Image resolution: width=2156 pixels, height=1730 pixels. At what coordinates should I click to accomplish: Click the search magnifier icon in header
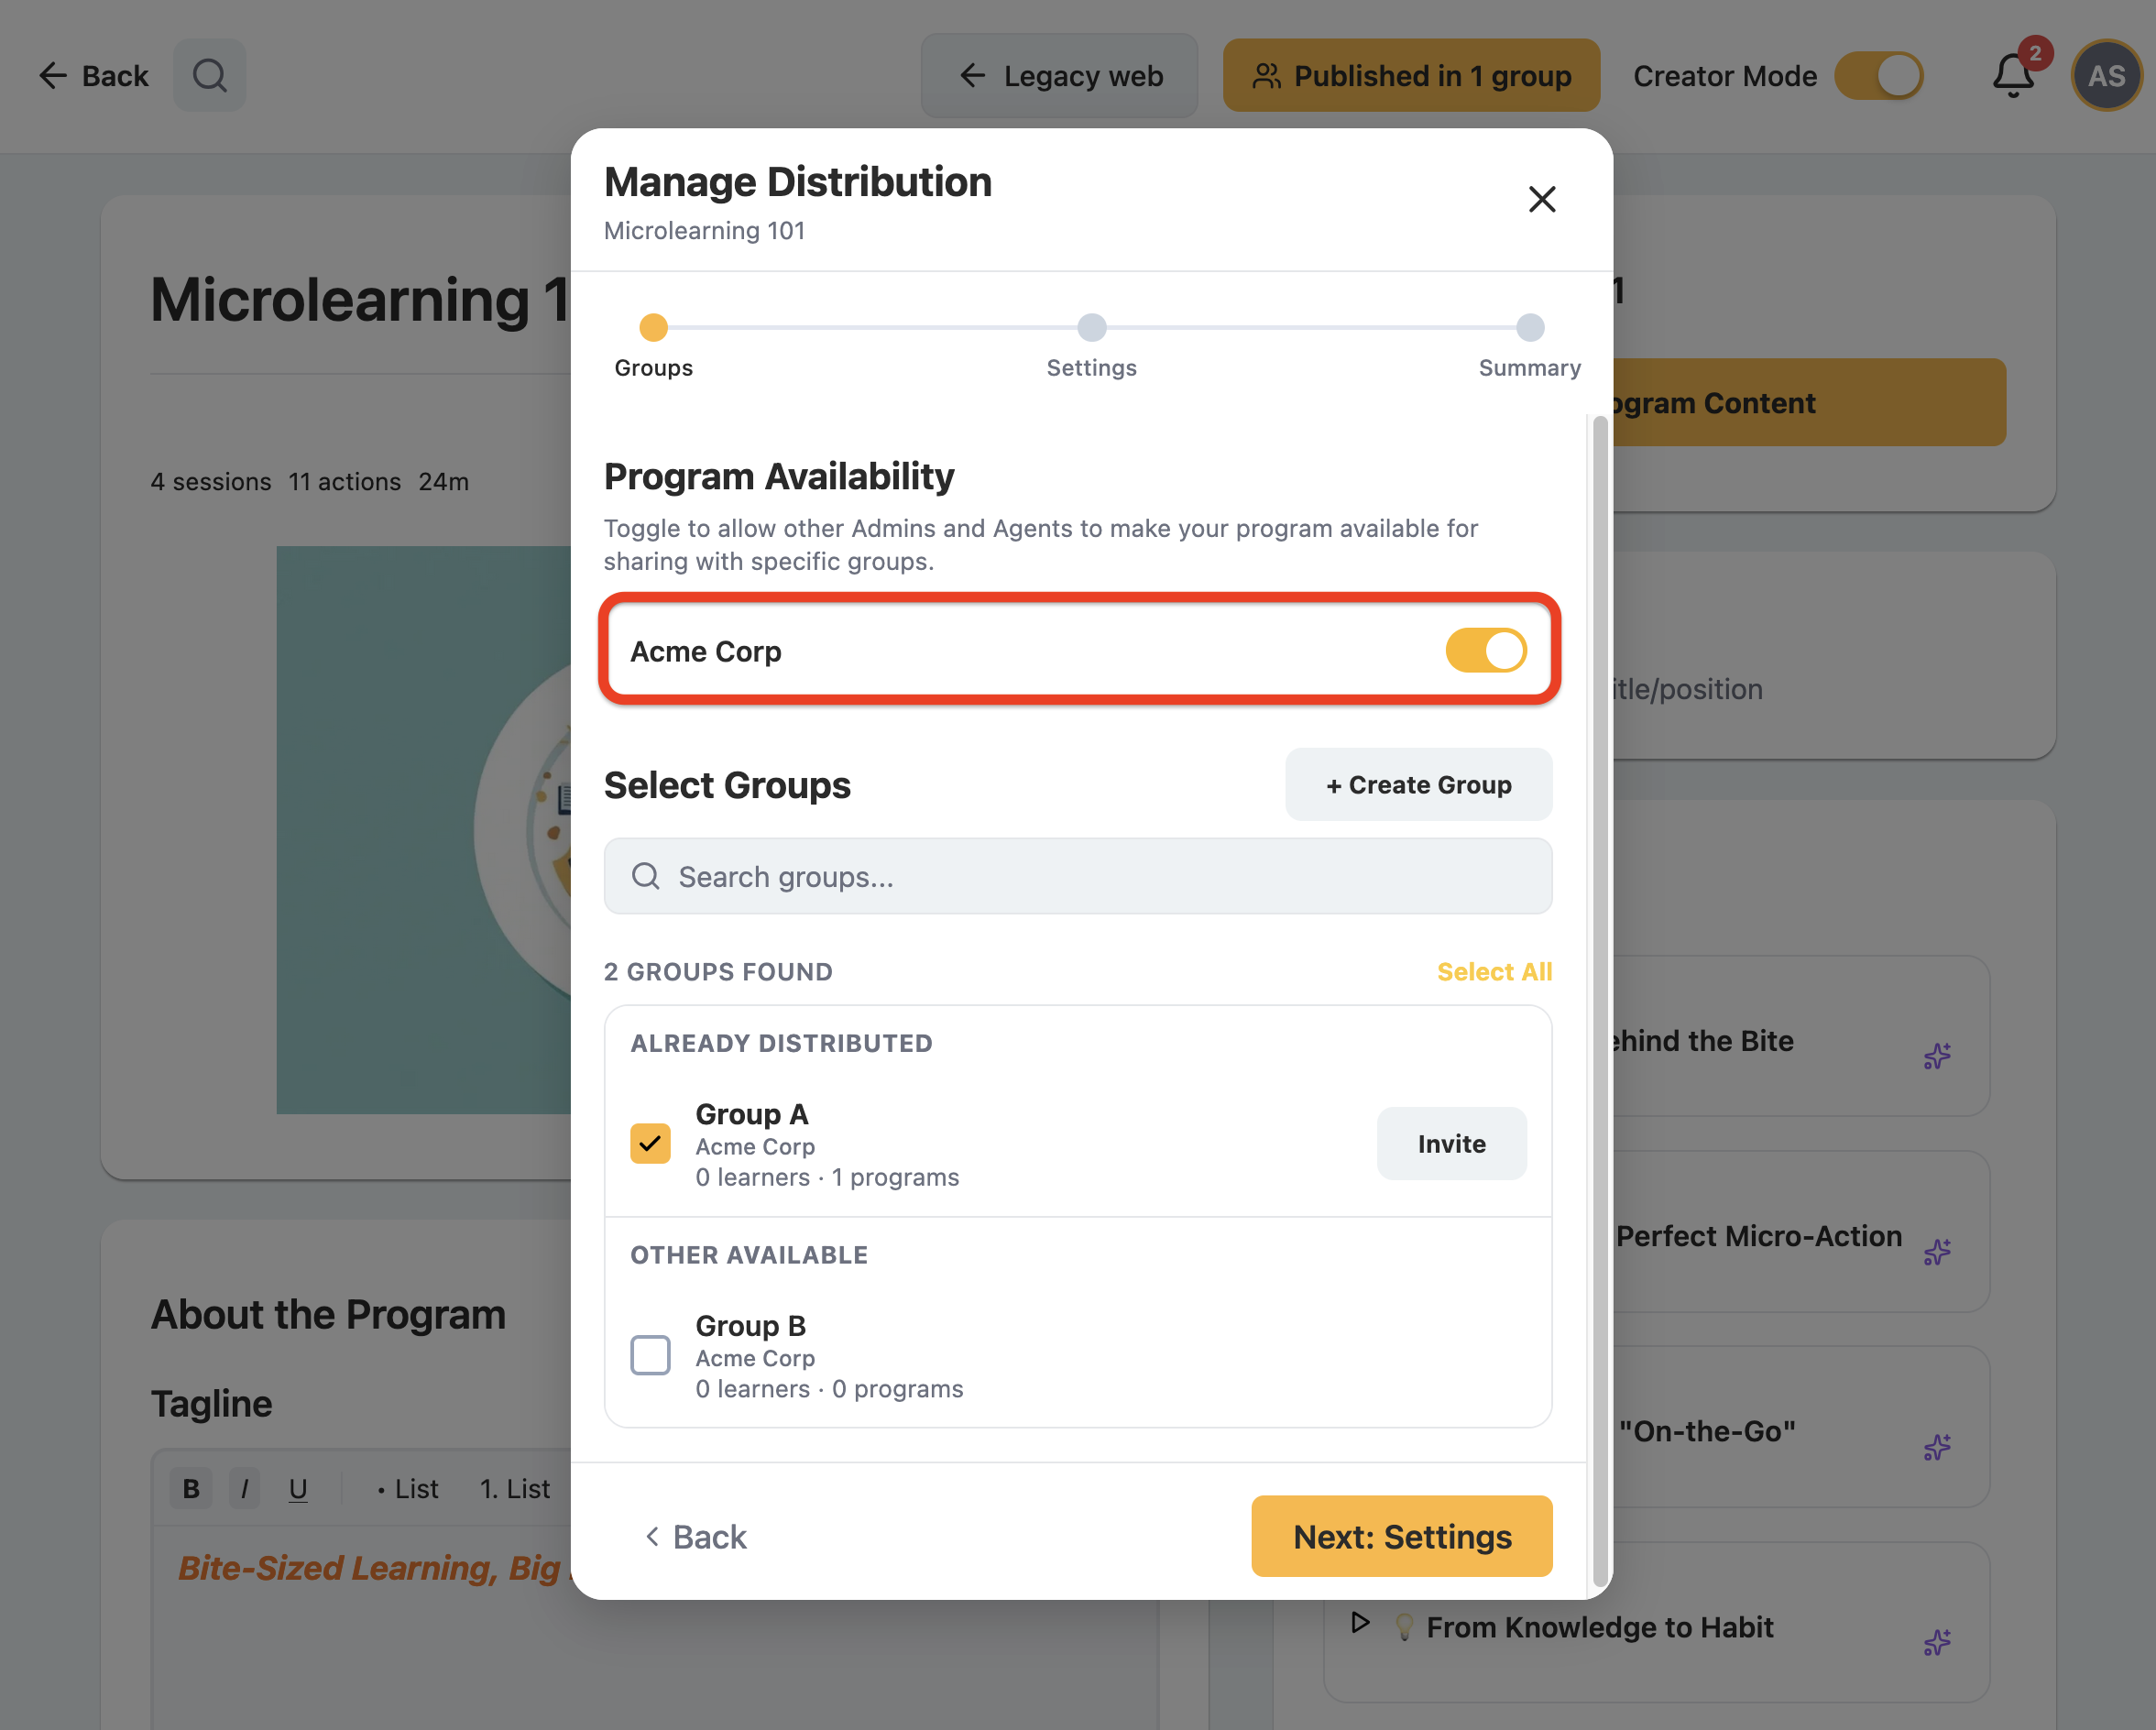[x=209, y=75]
